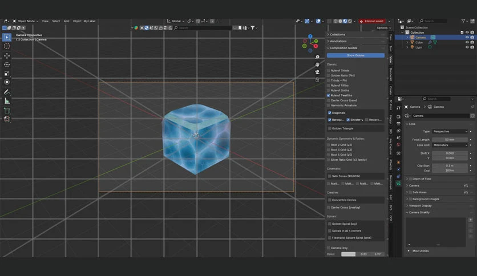Enable Safe Zones (90/80%) checkbox
The width and height of the screenshot is (477, 276).
pyautogui.click(x=329, y=176)
